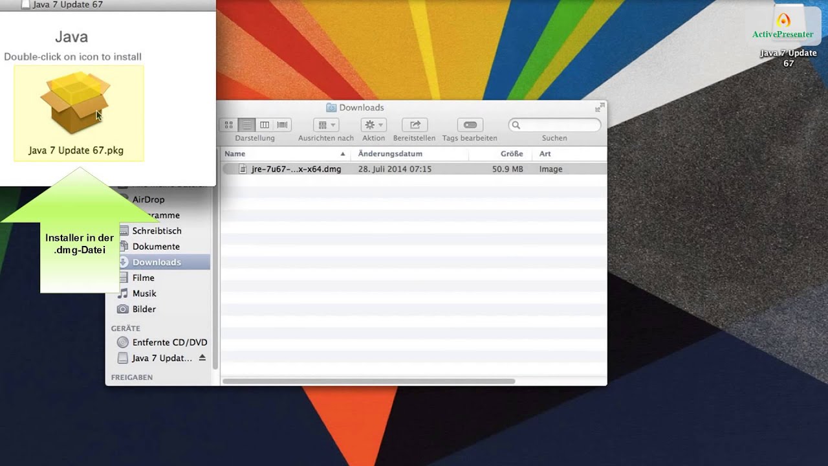
Task: Select the jre-7u67 dmg file row
Action: [x=414, y=169]
